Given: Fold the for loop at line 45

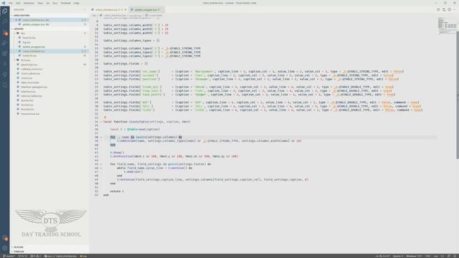Looking at the screenshot, I should pyautogui.click(x=101, y=164).
